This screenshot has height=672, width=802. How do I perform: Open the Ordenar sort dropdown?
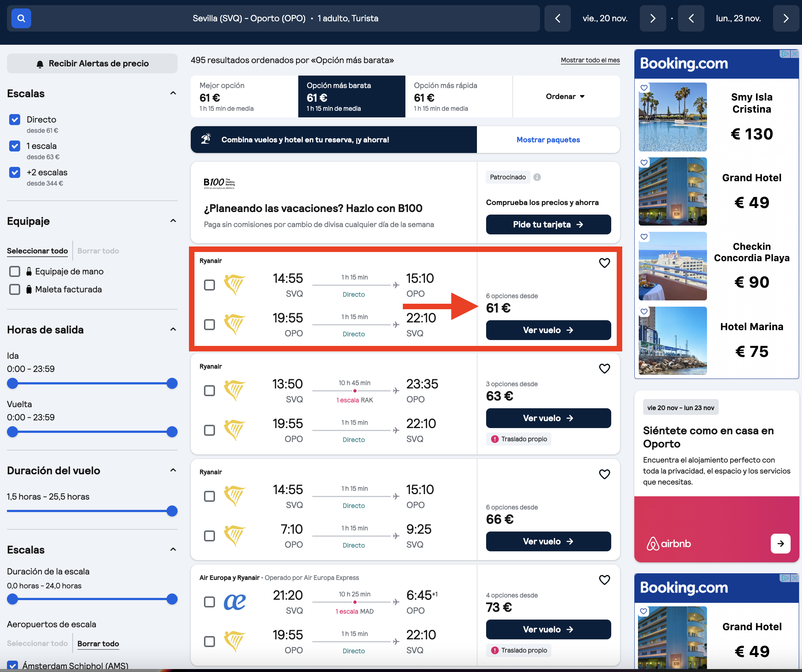[566, 96]
